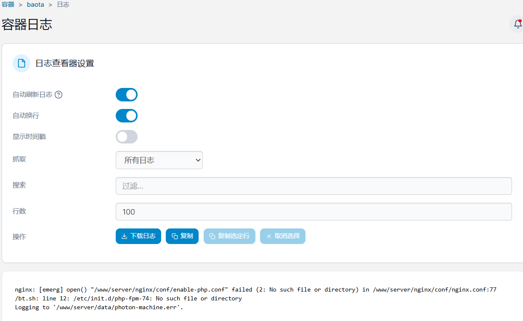
Task: Click the 日志 breadcrumb item
Action: click(63, 5)
